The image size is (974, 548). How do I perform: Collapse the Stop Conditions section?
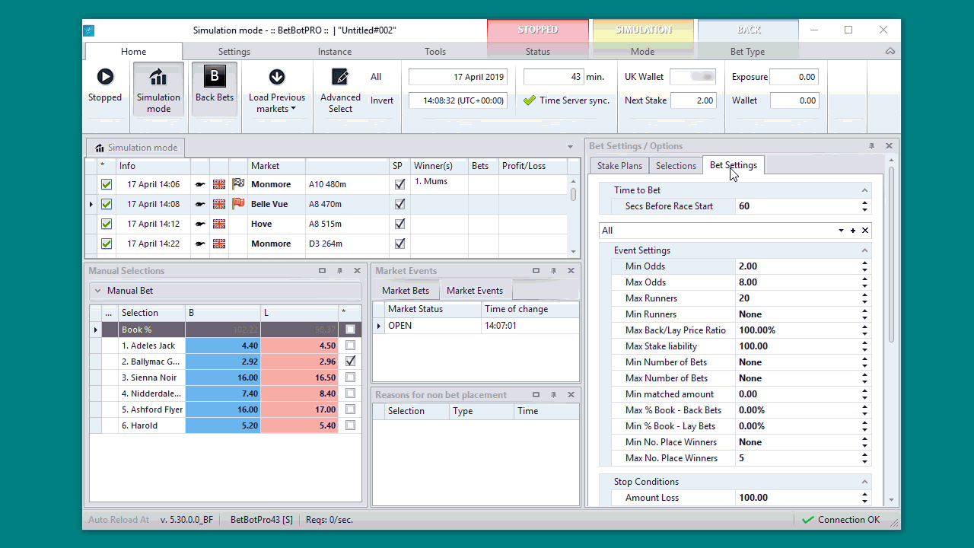click(864, 482)
